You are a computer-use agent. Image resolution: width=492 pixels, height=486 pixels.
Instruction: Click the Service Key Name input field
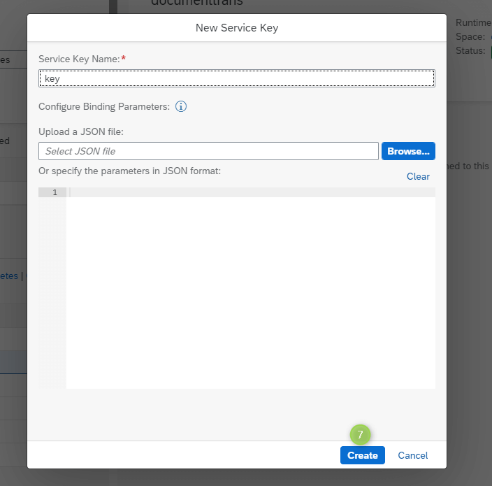(237, 78)
